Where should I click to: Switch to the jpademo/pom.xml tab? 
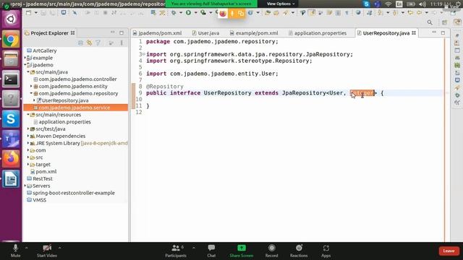coord(158,33)
